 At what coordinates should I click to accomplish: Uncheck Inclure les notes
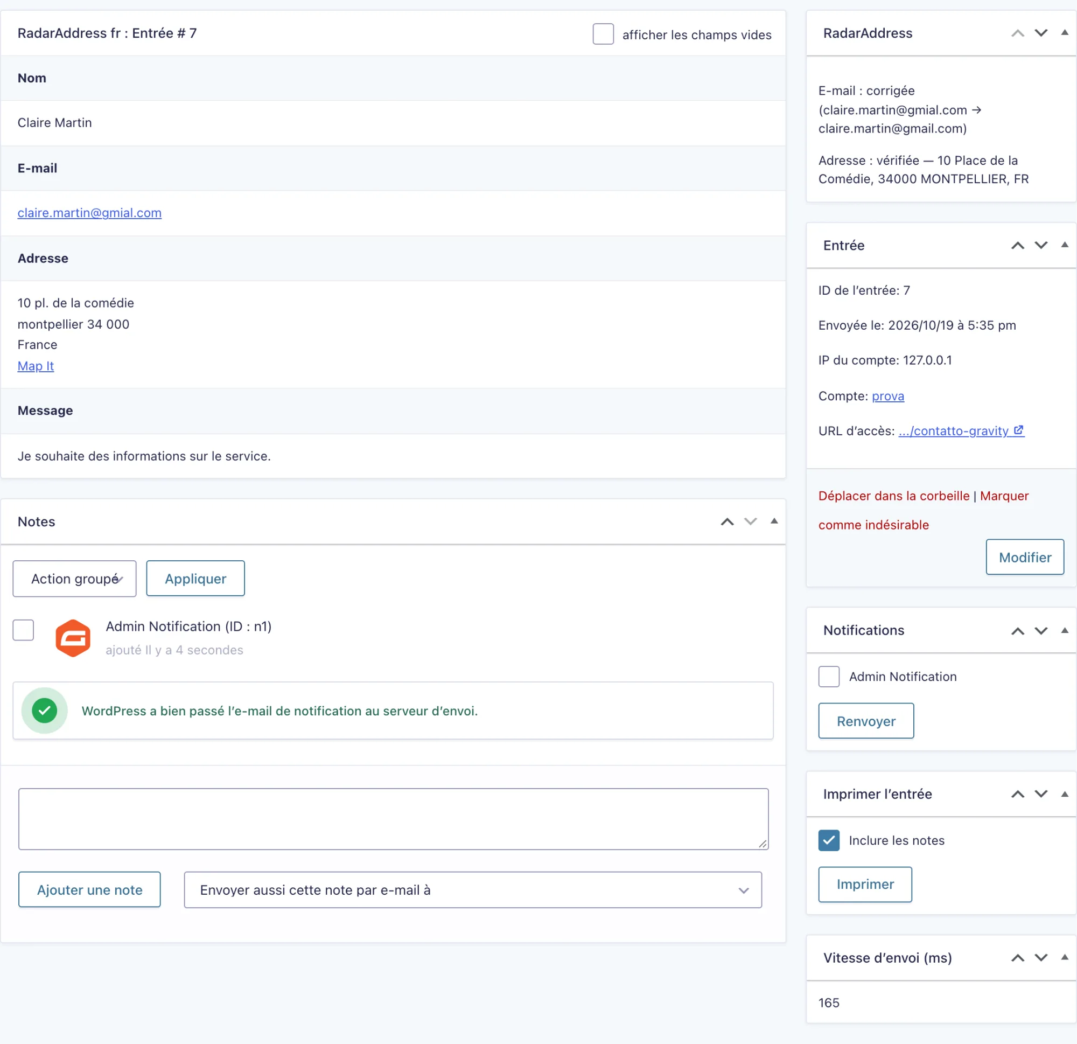[829, 840]
